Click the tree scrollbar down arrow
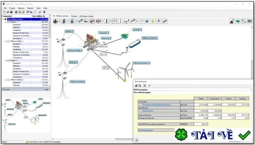 (50, 86)
